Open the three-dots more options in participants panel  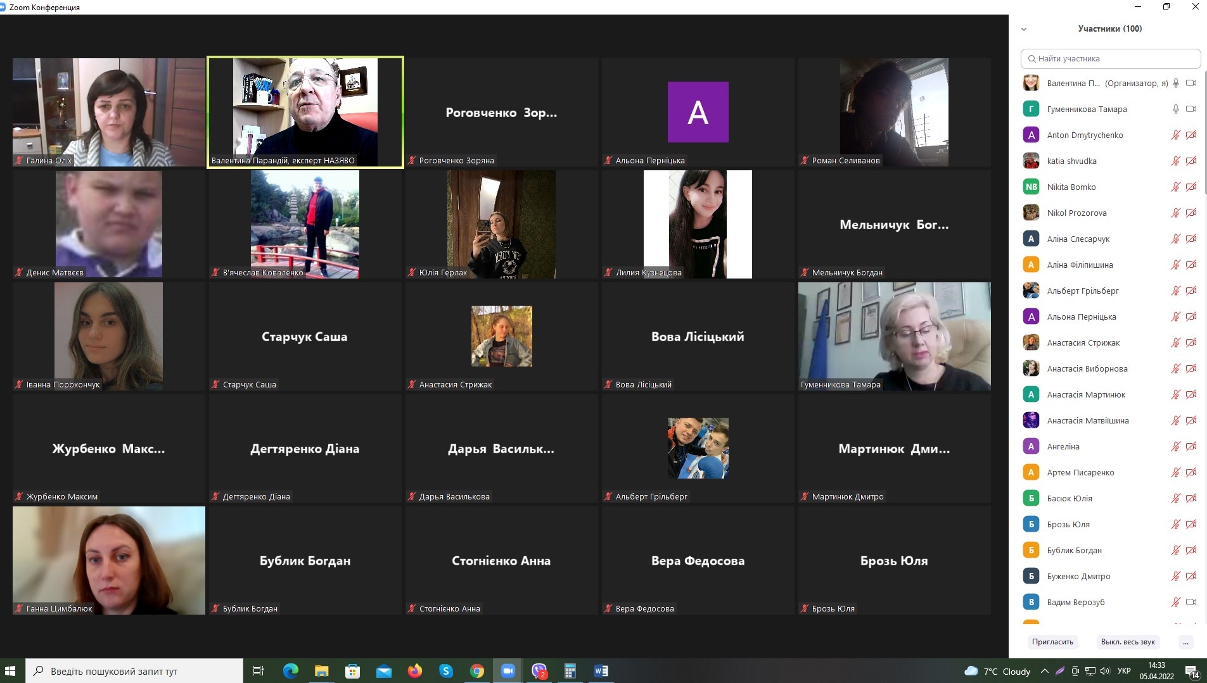(x=1185, y=642)
